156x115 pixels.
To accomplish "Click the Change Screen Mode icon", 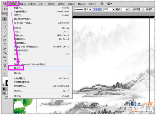I will [7, 98].
